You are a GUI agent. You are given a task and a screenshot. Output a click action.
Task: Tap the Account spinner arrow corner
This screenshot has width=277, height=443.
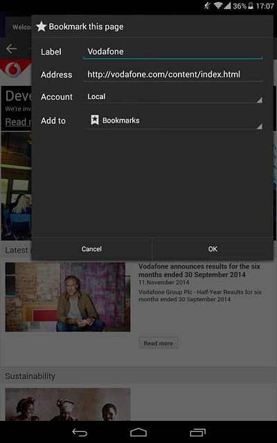[x=259, y=100]
